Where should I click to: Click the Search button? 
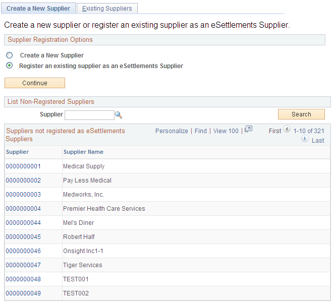pyautogui.click(x=301, y=114)
